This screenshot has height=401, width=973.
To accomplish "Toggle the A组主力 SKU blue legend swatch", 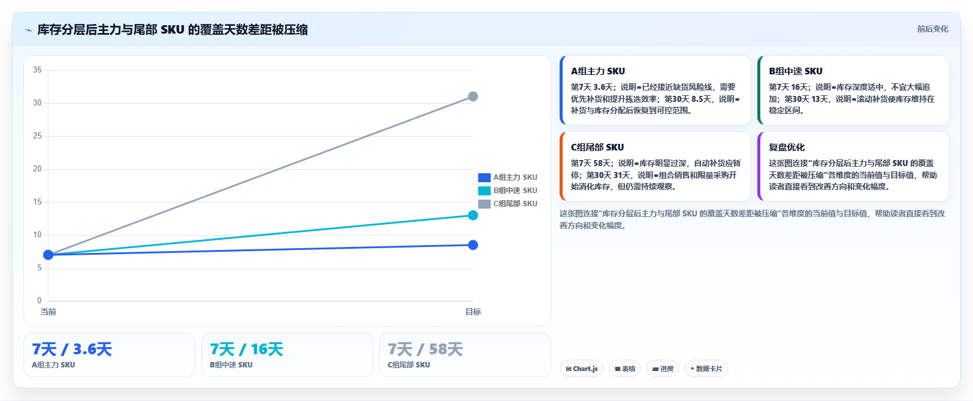I will tap(484, 177).
